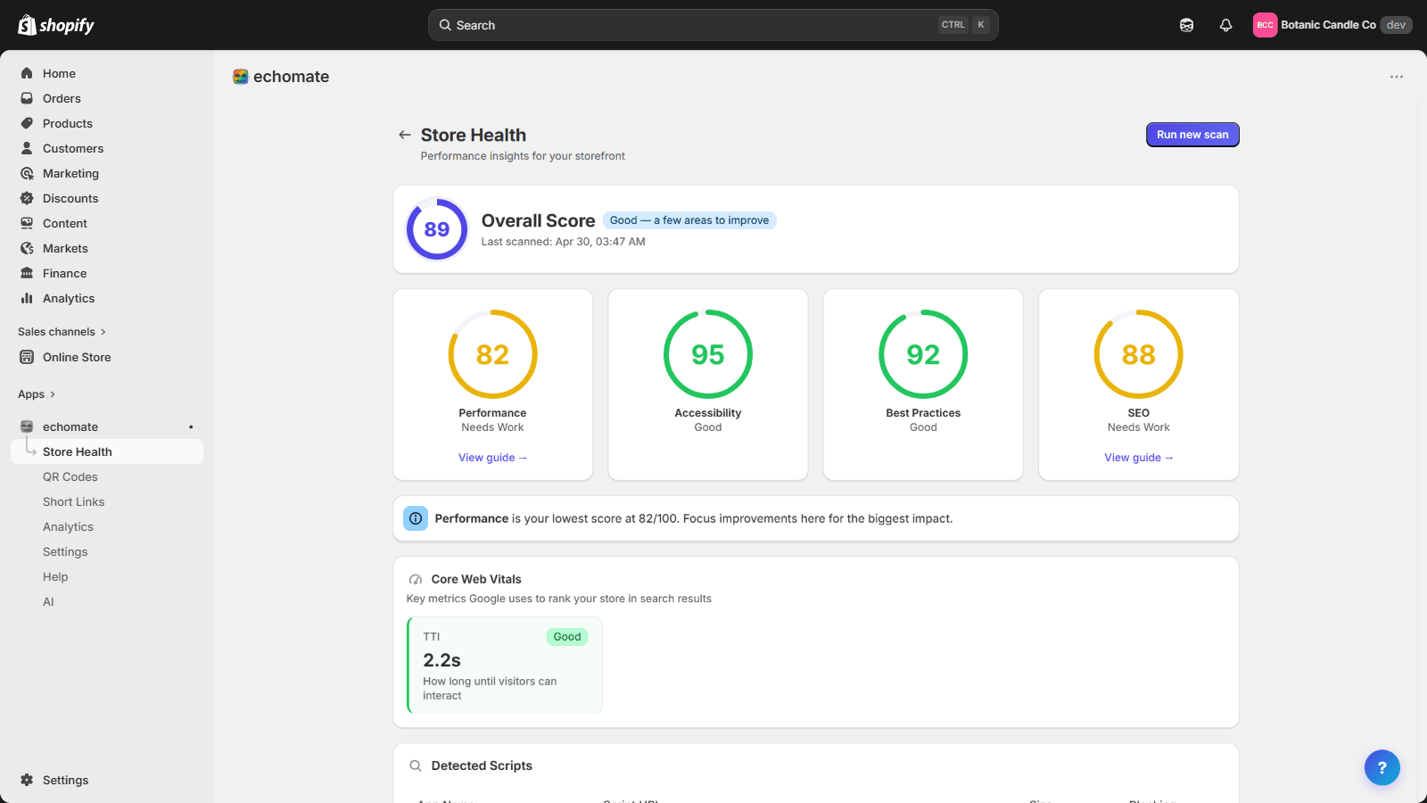Click the Shopify logo
This screenshot has height=803, width=1427.
click(x=56, y=25)
